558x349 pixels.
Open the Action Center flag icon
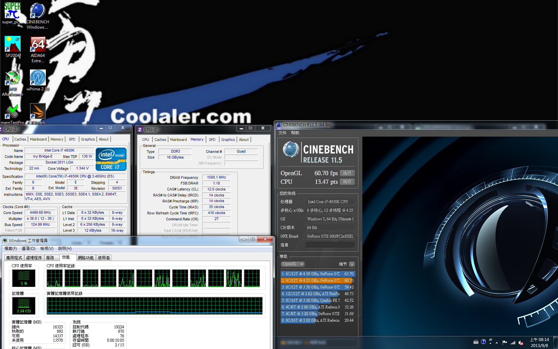(x=505, y=342)
